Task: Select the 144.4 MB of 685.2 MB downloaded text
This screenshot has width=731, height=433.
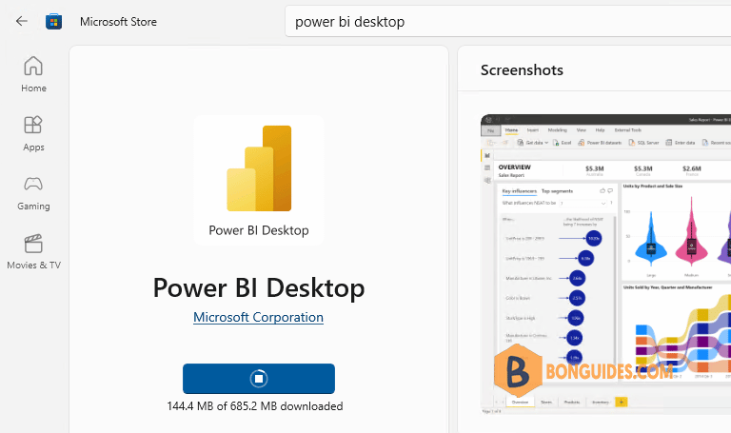Action: pos(255,406)
